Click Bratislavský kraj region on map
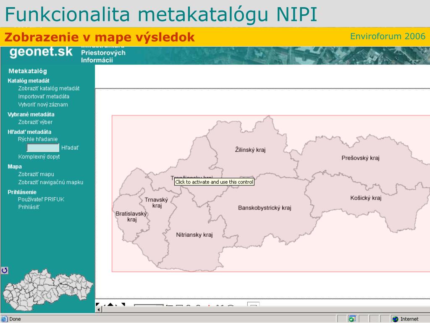 [131, 217]
